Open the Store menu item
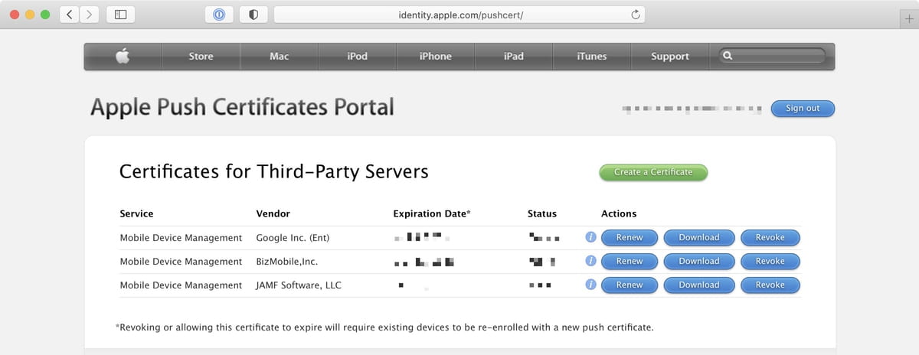The image size is (919, 355). 201,56
